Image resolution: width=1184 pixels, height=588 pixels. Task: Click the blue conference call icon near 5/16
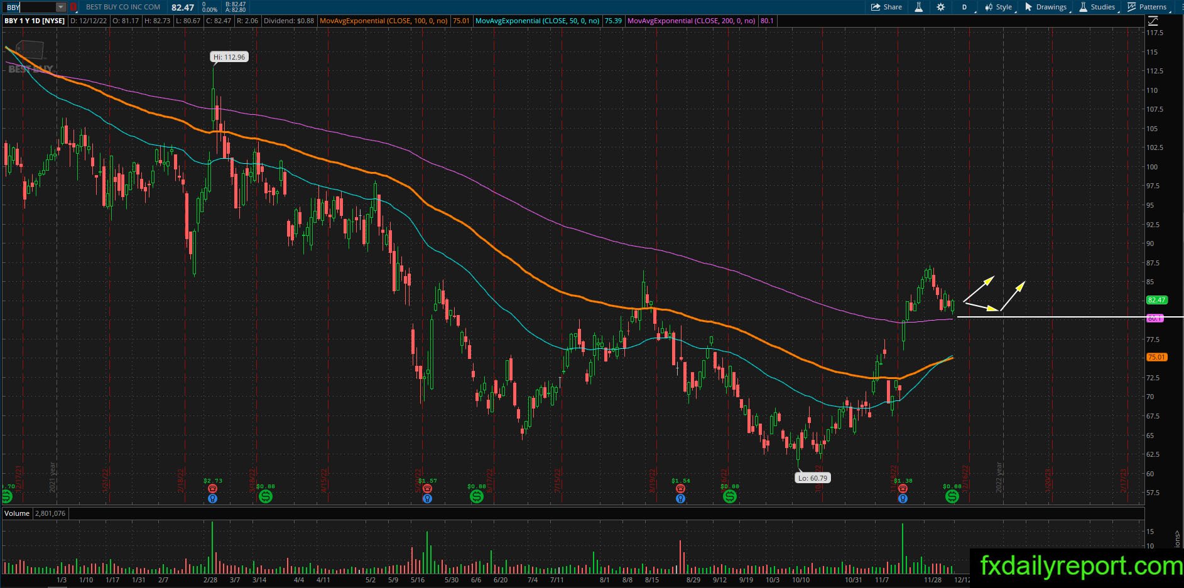pos(427,499)
